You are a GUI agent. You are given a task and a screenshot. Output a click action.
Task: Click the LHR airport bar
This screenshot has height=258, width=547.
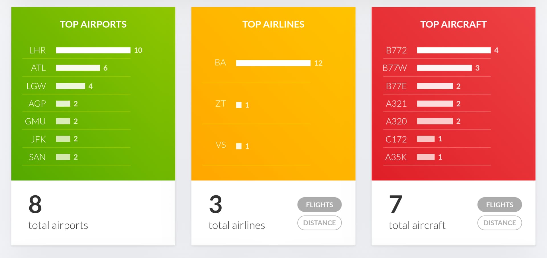pos(93,50)
